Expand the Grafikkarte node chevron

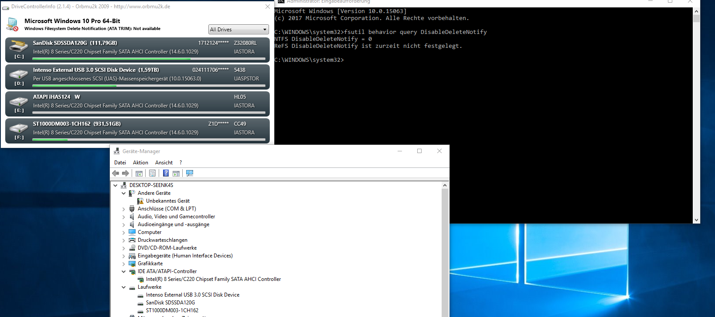point(124,264)
